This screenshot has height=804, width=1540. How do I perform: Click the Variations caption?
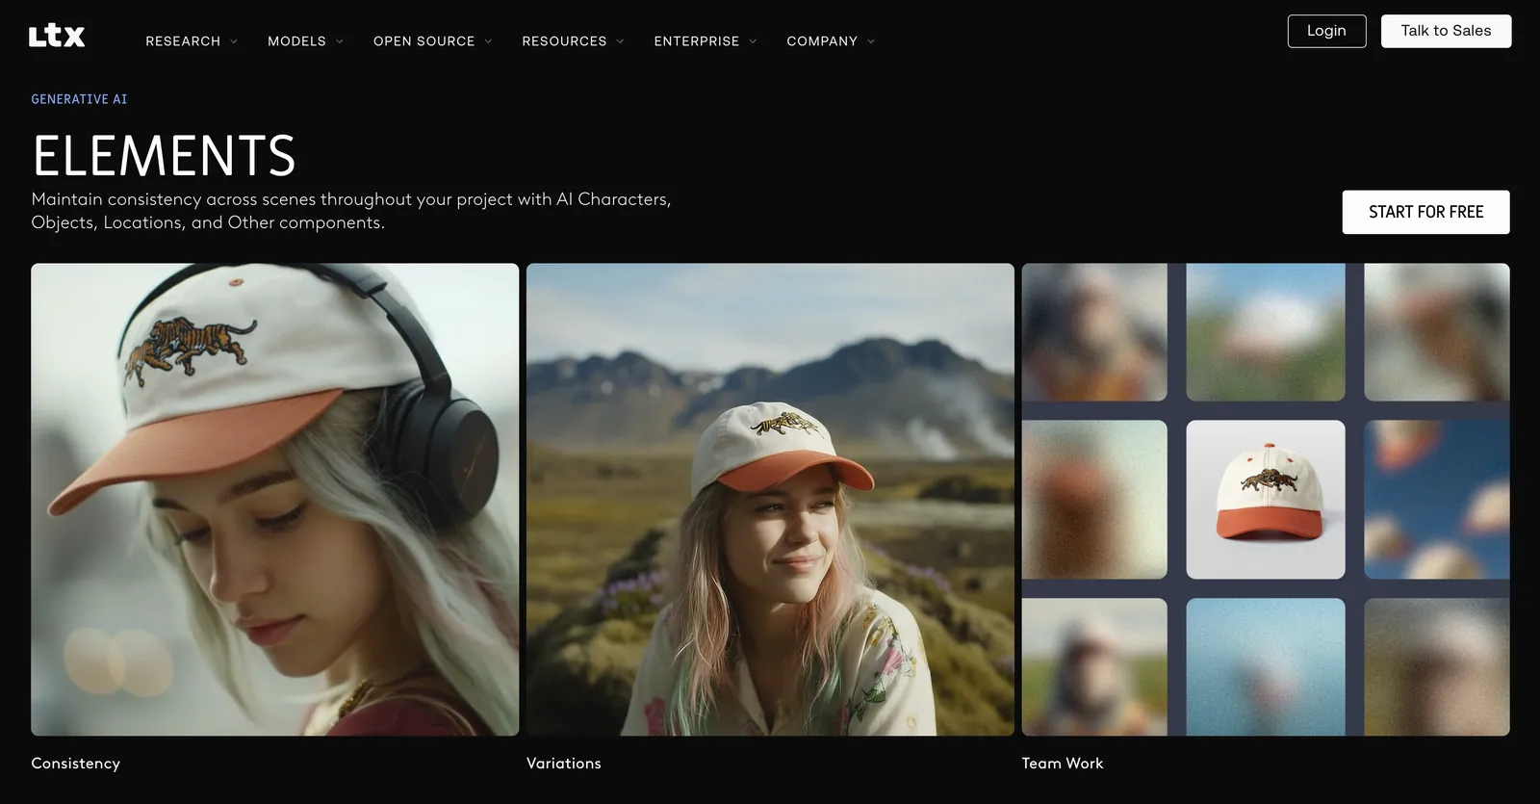click(x=564, y=764)
